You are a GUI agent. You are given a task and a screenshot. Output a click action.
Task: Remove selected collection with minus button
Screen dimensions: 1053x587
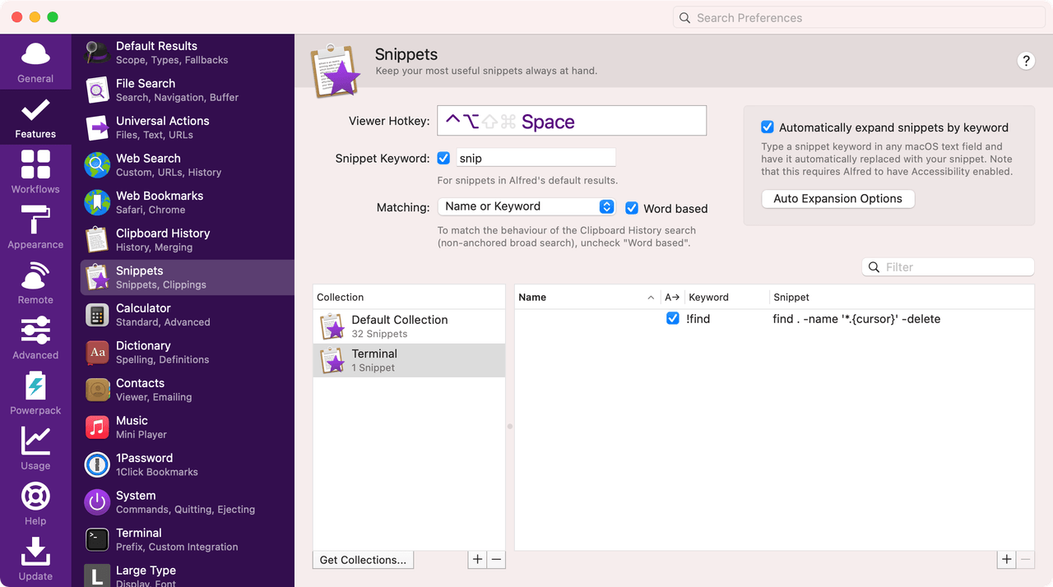coord(496,560)
